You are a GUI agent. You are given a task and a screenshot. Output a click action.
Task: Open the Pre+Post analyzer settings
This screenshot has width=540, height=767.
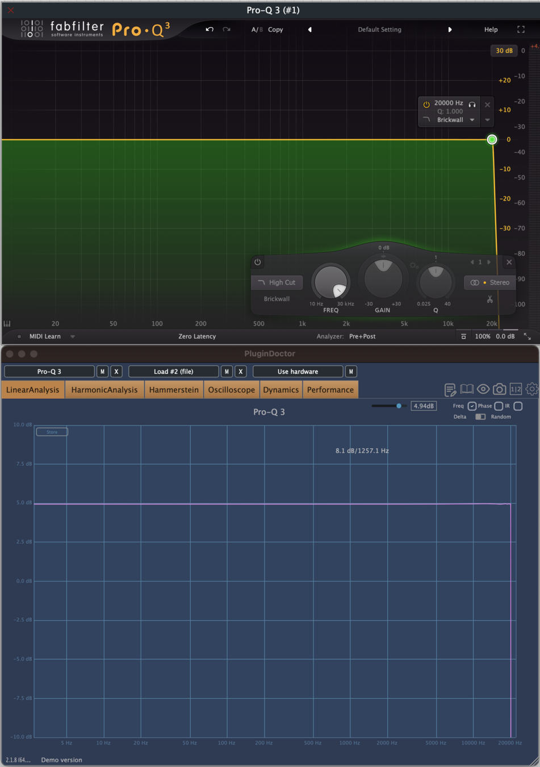pos(362,336)
